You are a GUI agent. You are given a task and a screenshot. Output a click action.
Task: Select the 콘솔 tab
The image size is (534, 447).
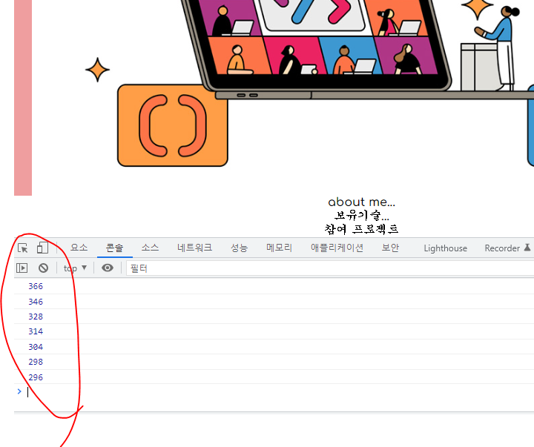click(x=114, y=248)
